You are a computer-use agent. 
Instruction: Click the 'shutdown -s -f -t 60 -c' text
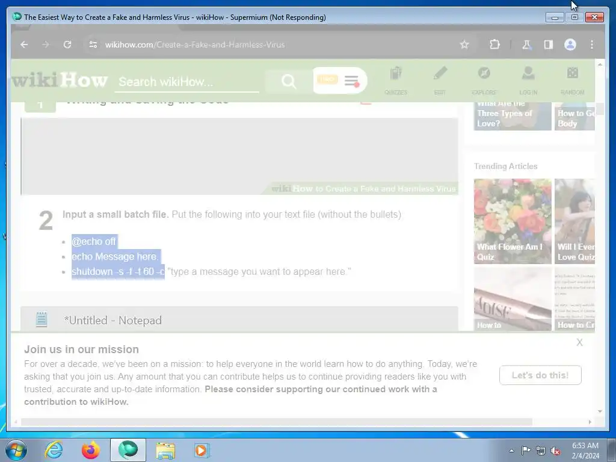click(x=118, y=271)
